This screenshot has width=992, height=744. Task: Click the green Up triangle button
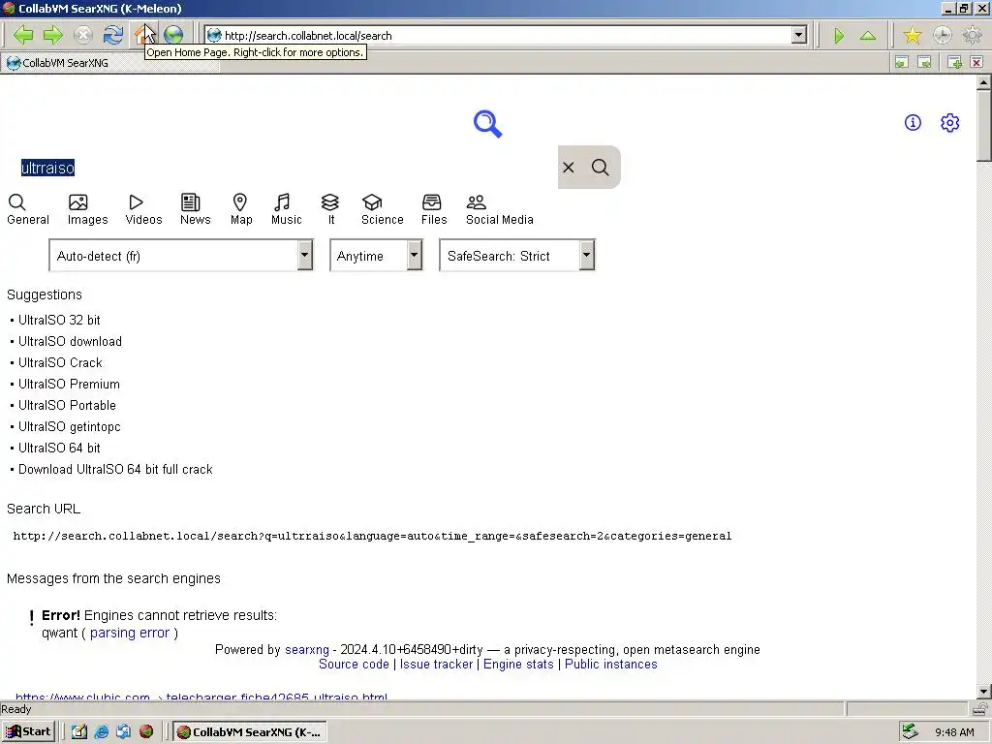click(868, 36)
